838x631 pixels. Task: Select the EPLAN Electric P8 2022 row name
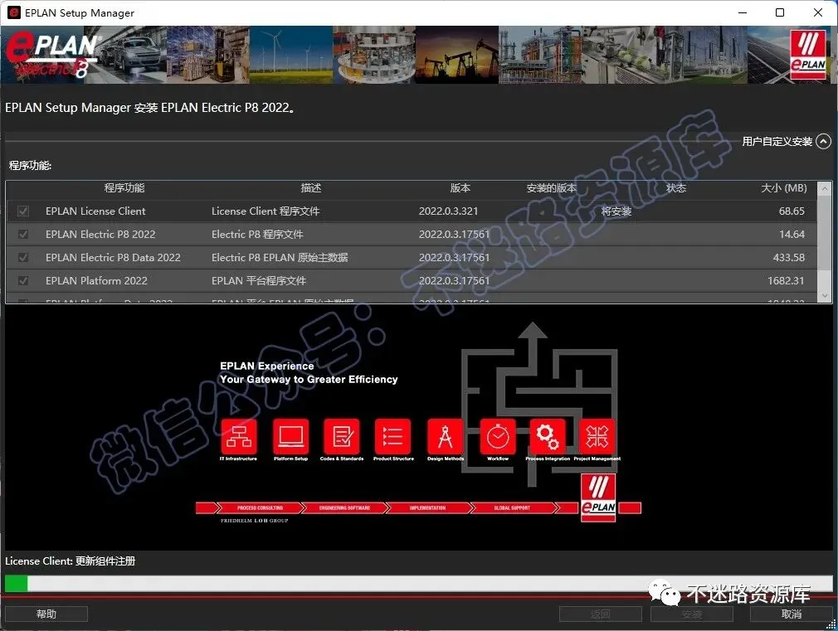click(100, 234)
